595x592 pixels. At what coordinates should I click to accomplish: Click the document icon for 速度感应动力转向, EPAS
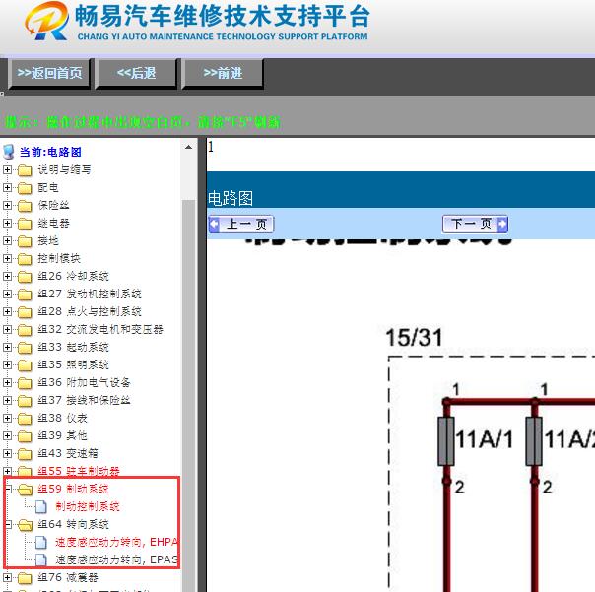point(41,559)
